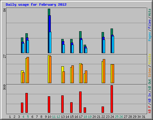Click the "Visits" legend label
The width and height of the screenshot is (153, 120).
tap(150, 59)
